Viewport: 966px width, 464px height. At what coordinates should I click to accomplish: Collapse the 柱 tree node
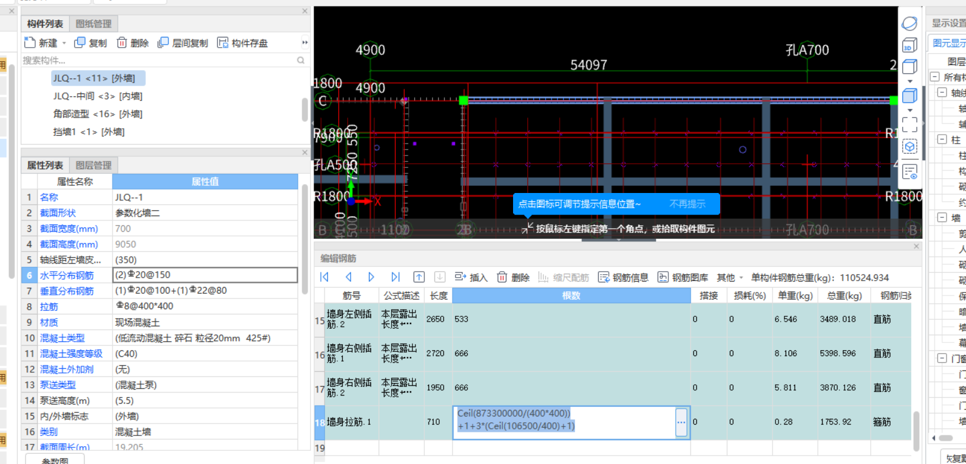(942, 139)
